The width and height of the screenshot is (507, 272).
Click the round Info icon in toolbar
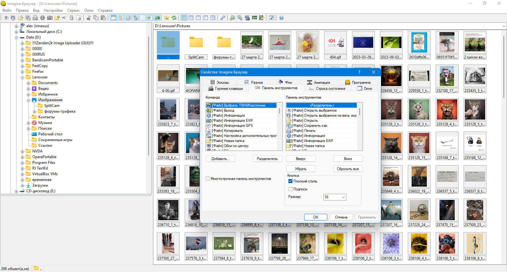[x=42, y=18]
